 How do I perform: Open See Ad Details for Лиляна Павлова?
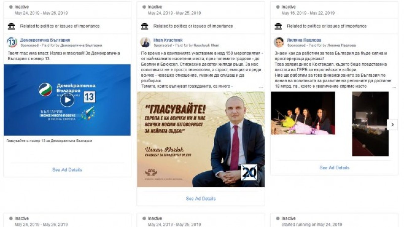(x=334, y=168)
